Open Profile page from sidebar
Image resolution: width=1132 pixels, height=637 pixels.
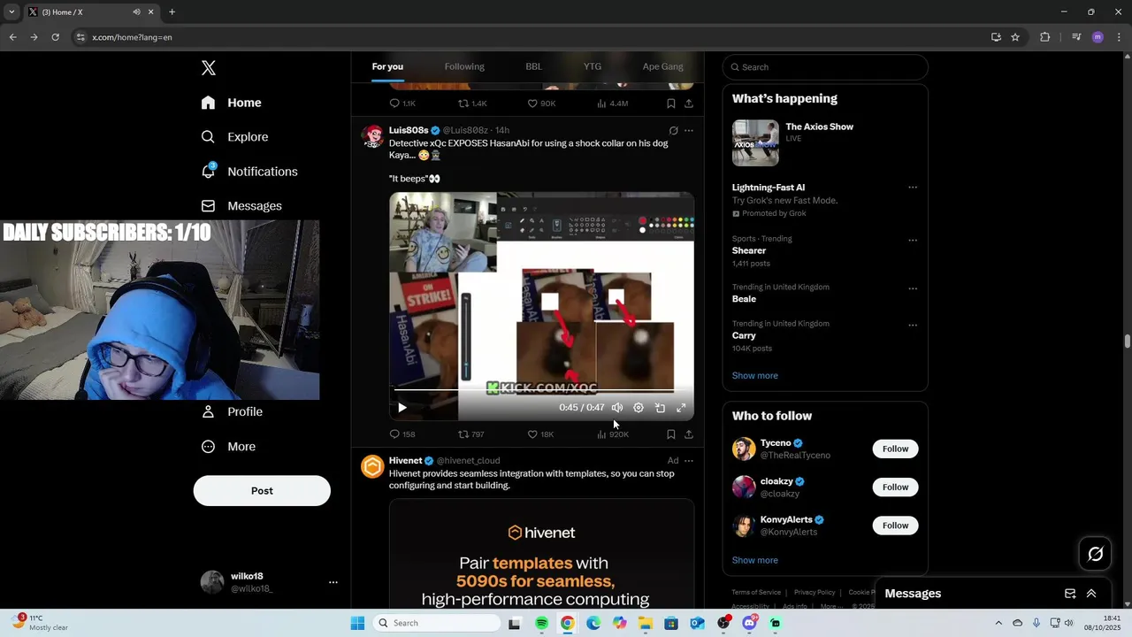pos(232,411)
